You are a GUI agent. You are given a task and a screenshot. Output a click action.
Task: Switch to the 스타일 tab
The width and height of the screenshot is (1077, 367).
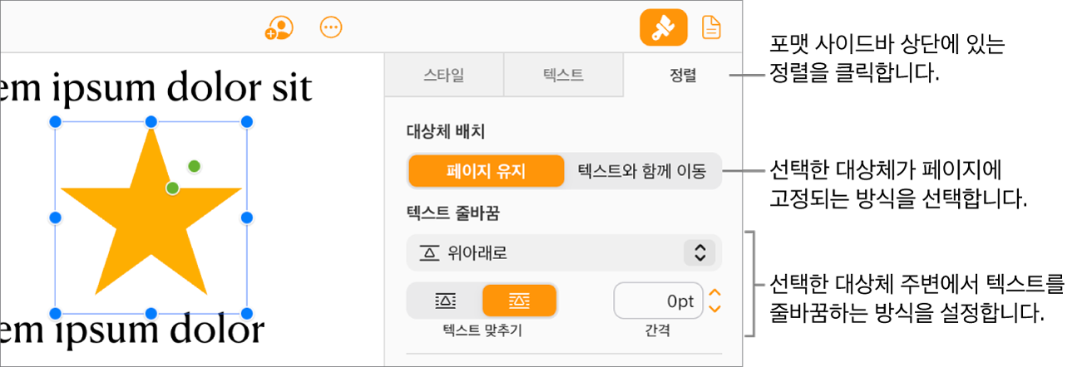444,76
